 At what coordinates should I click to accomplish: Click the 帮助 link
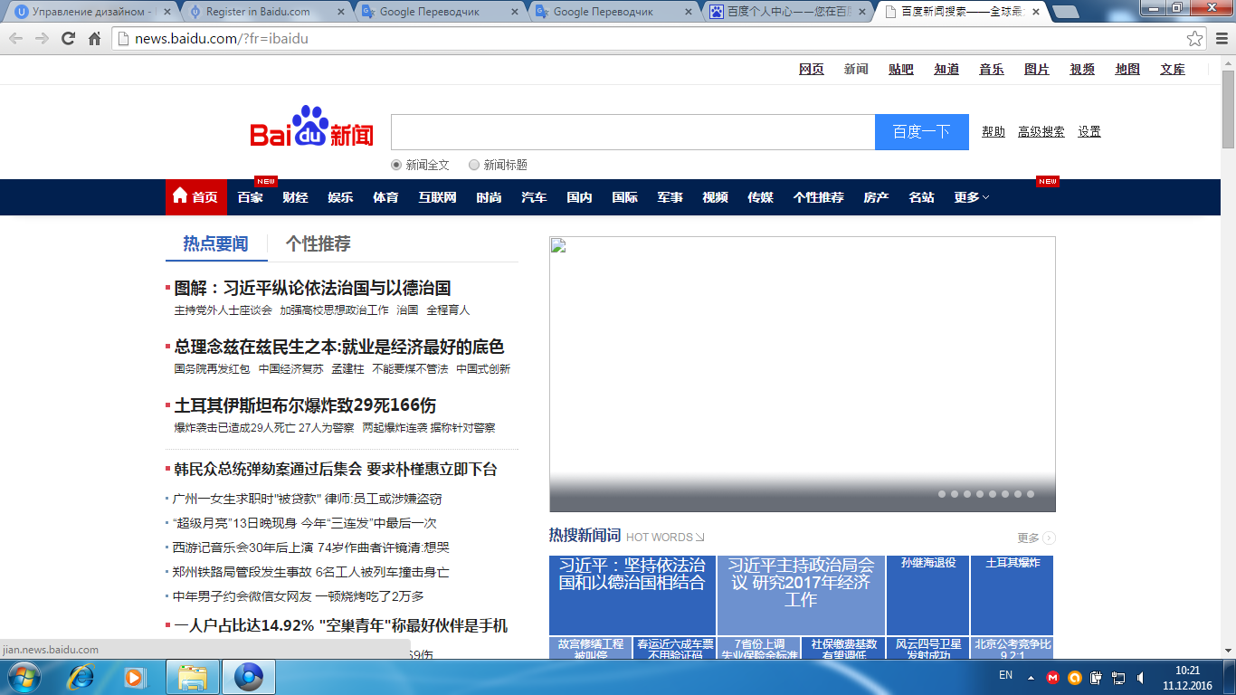(x=994, y=131)
